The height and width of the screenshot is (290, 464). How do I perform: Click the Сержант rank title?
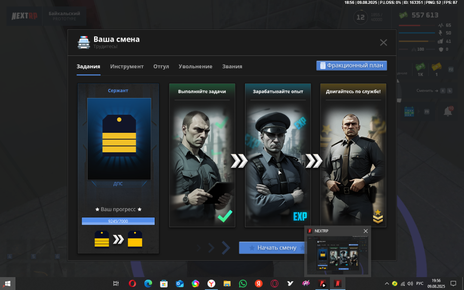(118, 91)
